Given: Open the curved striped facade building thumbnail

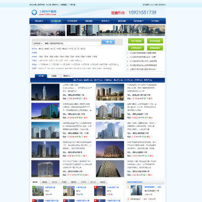Looking at the screenshot, I should [110, 168].
